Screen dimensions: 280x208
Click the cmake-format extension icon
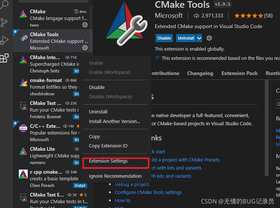[x=23, y=83]
